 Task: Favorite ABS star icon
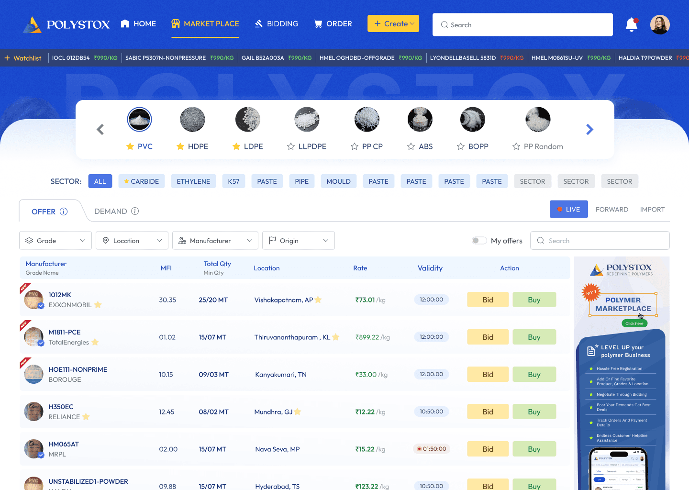(411, 146)
